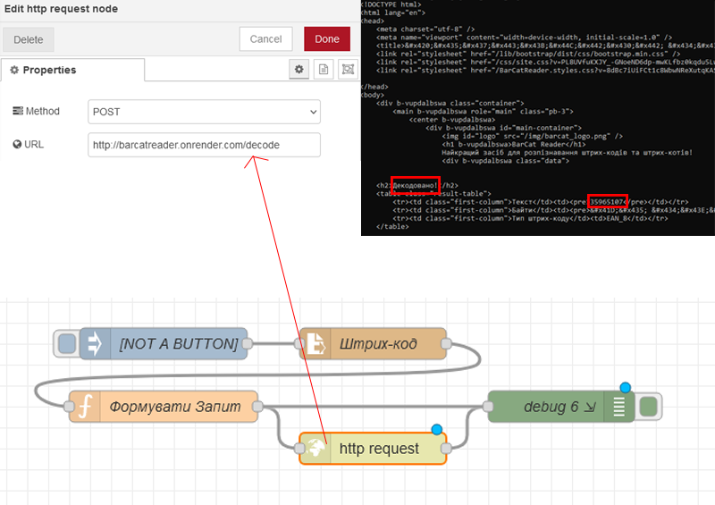Click the file icon on Штрих-код node
Viewport: 715px width, 505px height.
(x=314, y=344)
